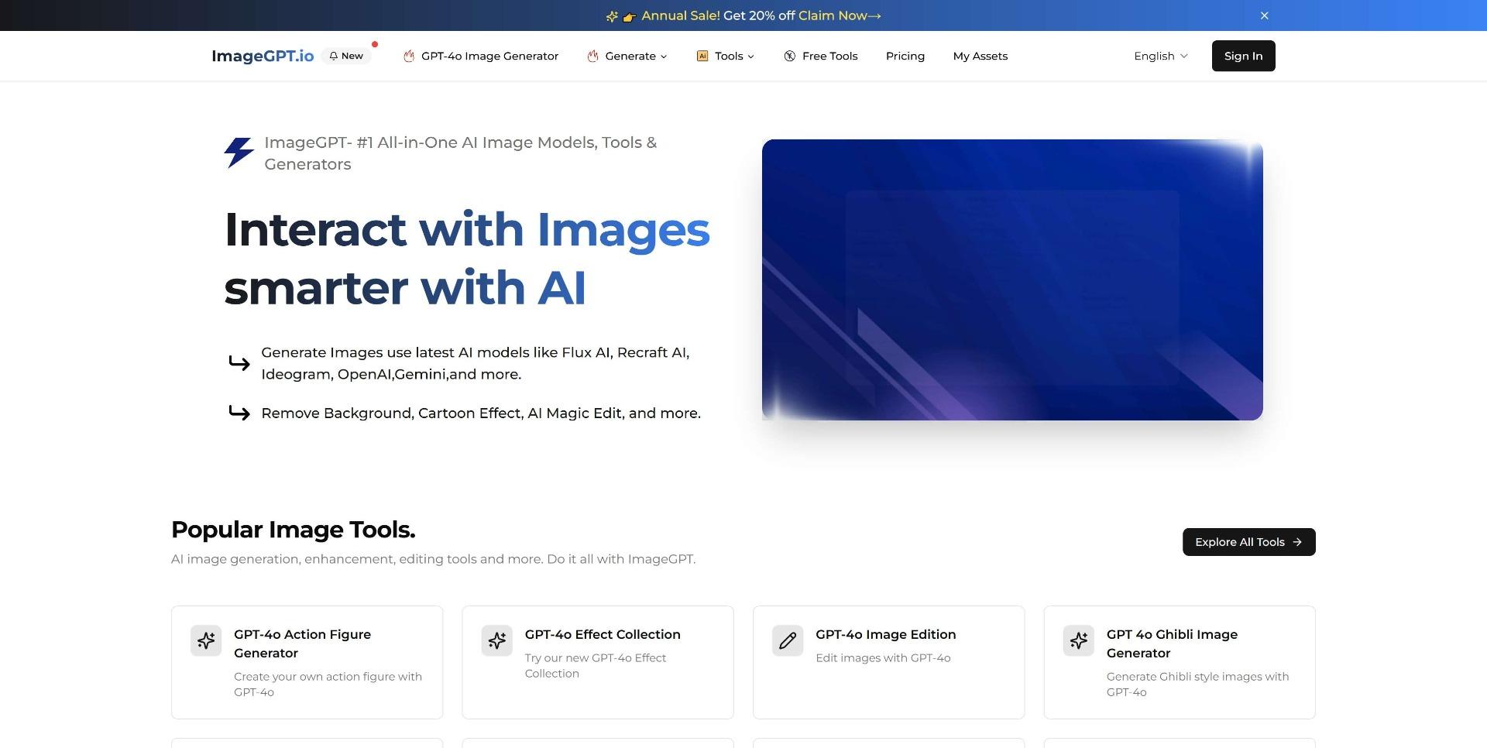Click the icon beside Free Tools

click(790, 56)
